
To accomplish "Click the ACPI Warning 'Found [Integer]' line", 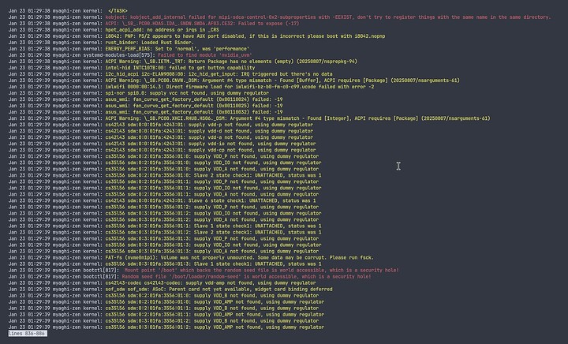I will pos(249,118).
